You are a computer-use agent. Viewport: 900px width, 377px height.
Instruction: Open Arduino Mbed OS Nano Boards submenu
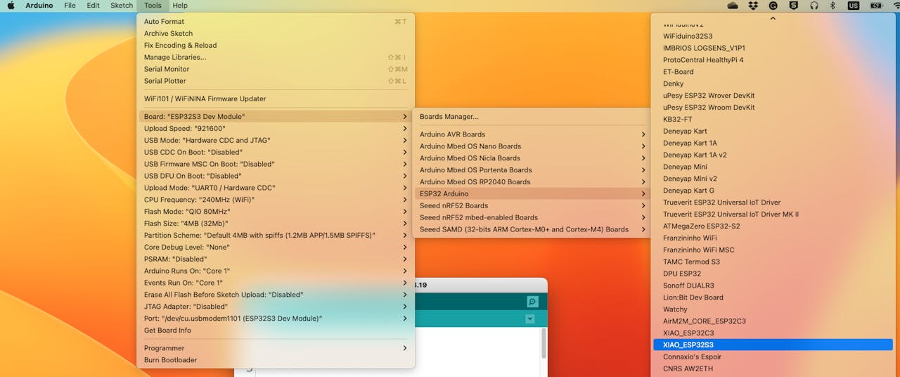(x=532, y=146)
